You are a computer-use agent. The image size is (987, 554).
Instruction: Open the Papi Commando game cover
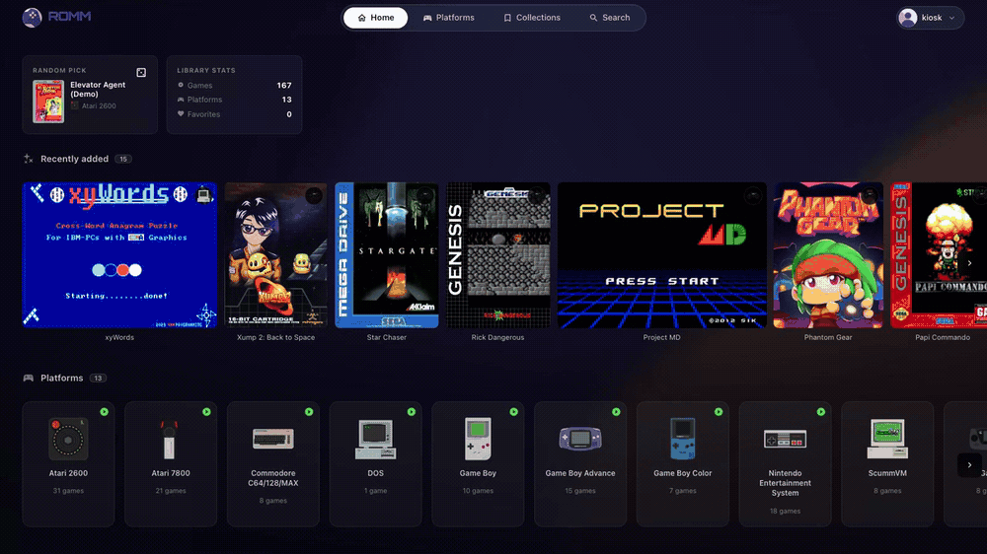939,255
